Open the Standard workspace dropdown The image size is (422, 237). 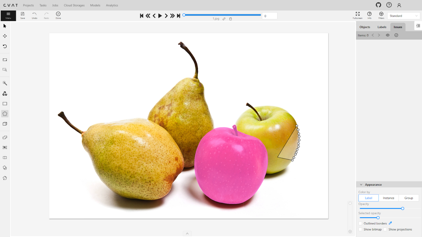403,16
